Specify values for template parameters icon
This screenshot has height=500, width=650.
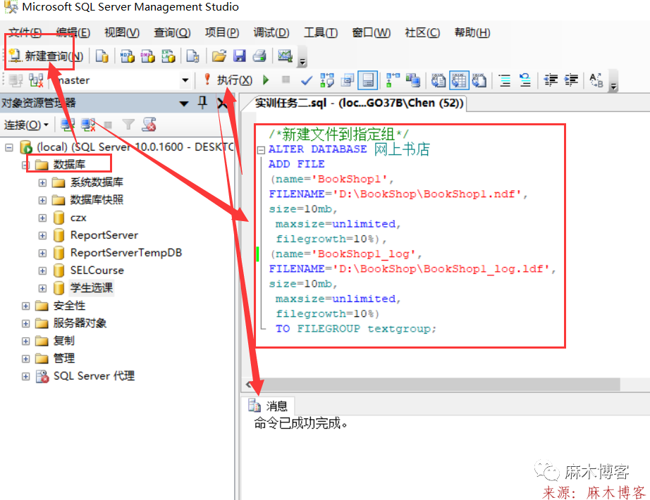[596, 80]
